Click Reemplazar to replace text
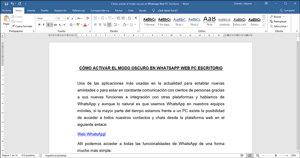300x158 pixels. (278, 21)
